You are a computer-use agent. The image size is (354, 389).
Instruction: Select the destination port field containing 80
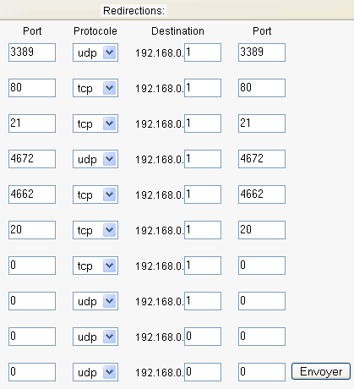(x=262, y=88)
